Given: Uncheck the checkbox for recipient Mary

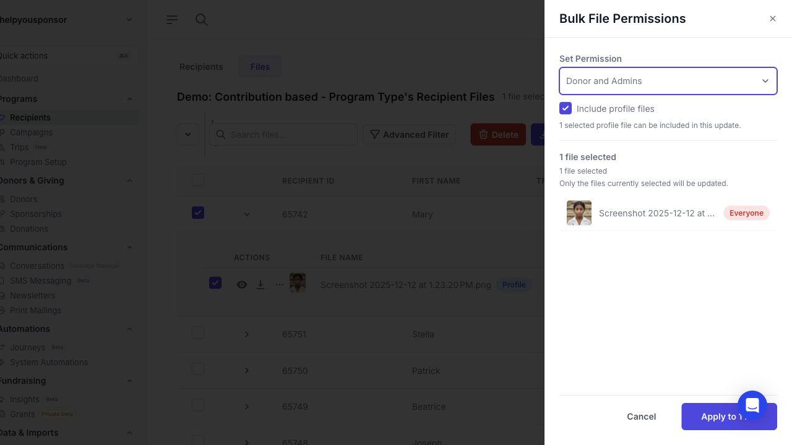Looking at the screenshot, I should (x=198, y=213).
